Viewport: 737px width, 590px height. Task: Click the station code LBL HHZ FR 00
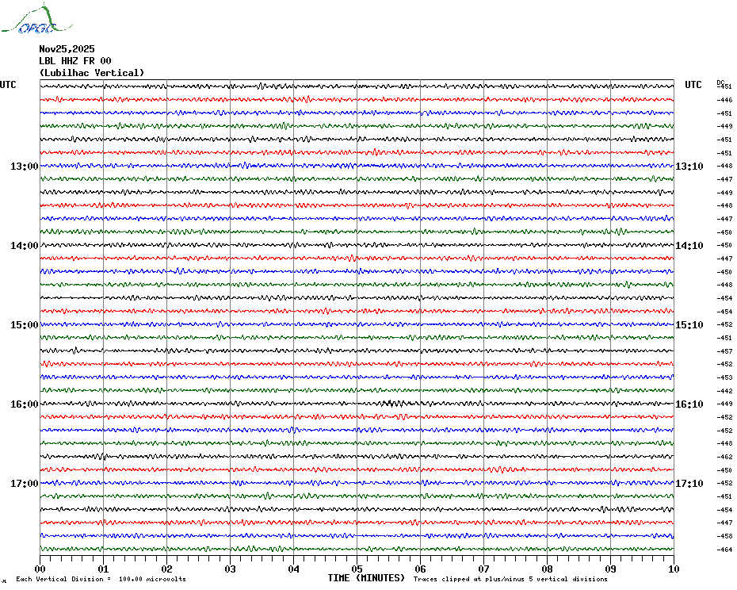coord(75,61)
